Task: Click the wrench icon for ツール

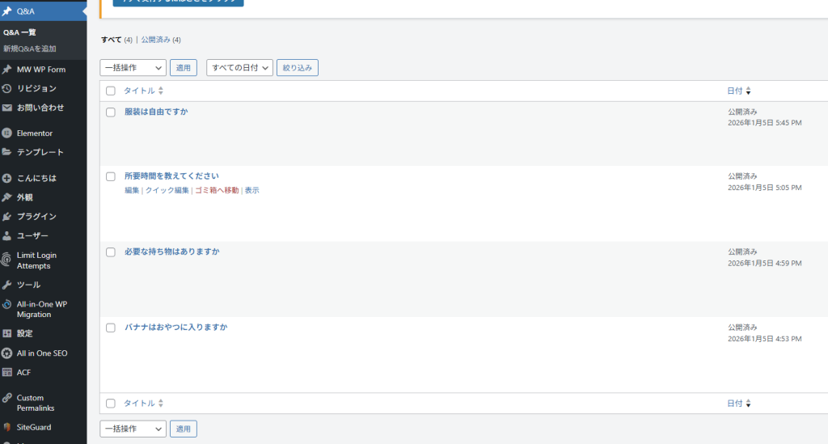Action: pos(6,285)
